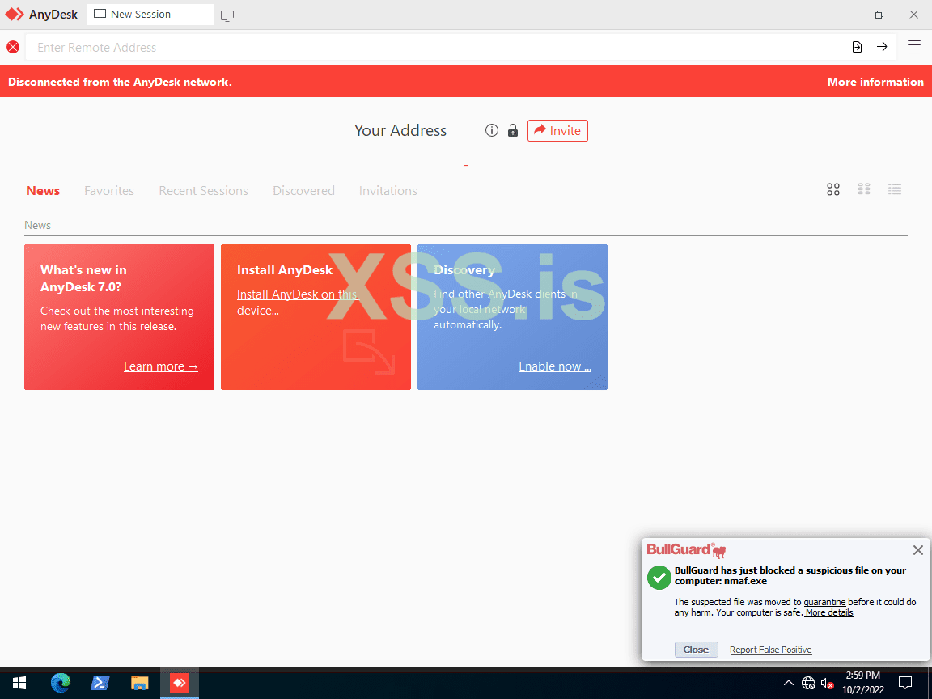The image size is (932, 699).
Task: Close the BullGuard notification with X
Action: coord(917,550)
